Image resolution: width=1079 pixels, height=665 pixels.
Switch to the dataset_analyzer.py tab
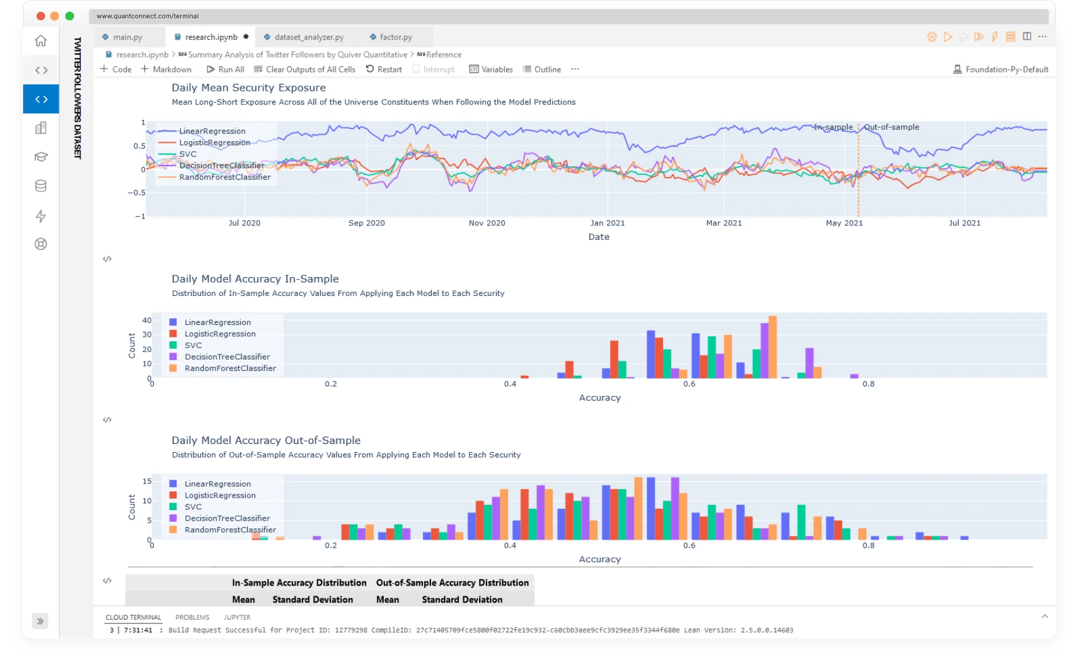[x=309, y=37]
